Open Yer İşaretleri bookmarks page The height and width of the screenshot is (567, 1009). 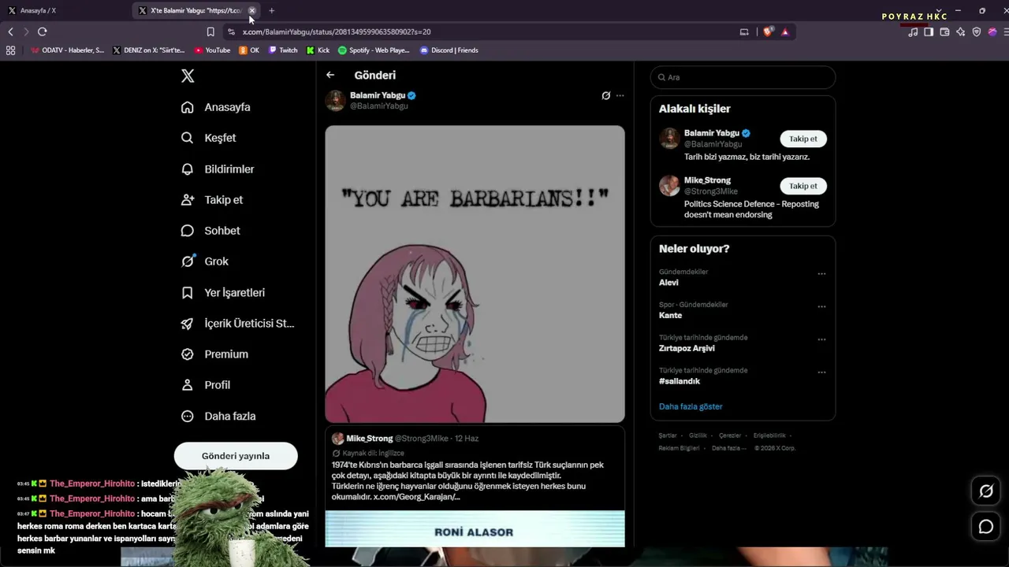click(222, 293)
